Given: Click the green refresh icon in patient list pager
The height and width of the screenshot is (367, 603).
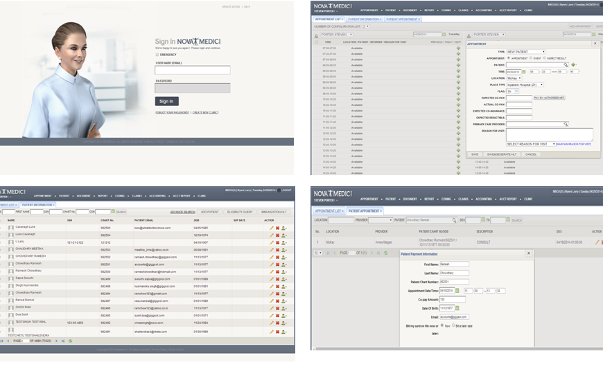Looking at the screenshot, I should (70, 341).
